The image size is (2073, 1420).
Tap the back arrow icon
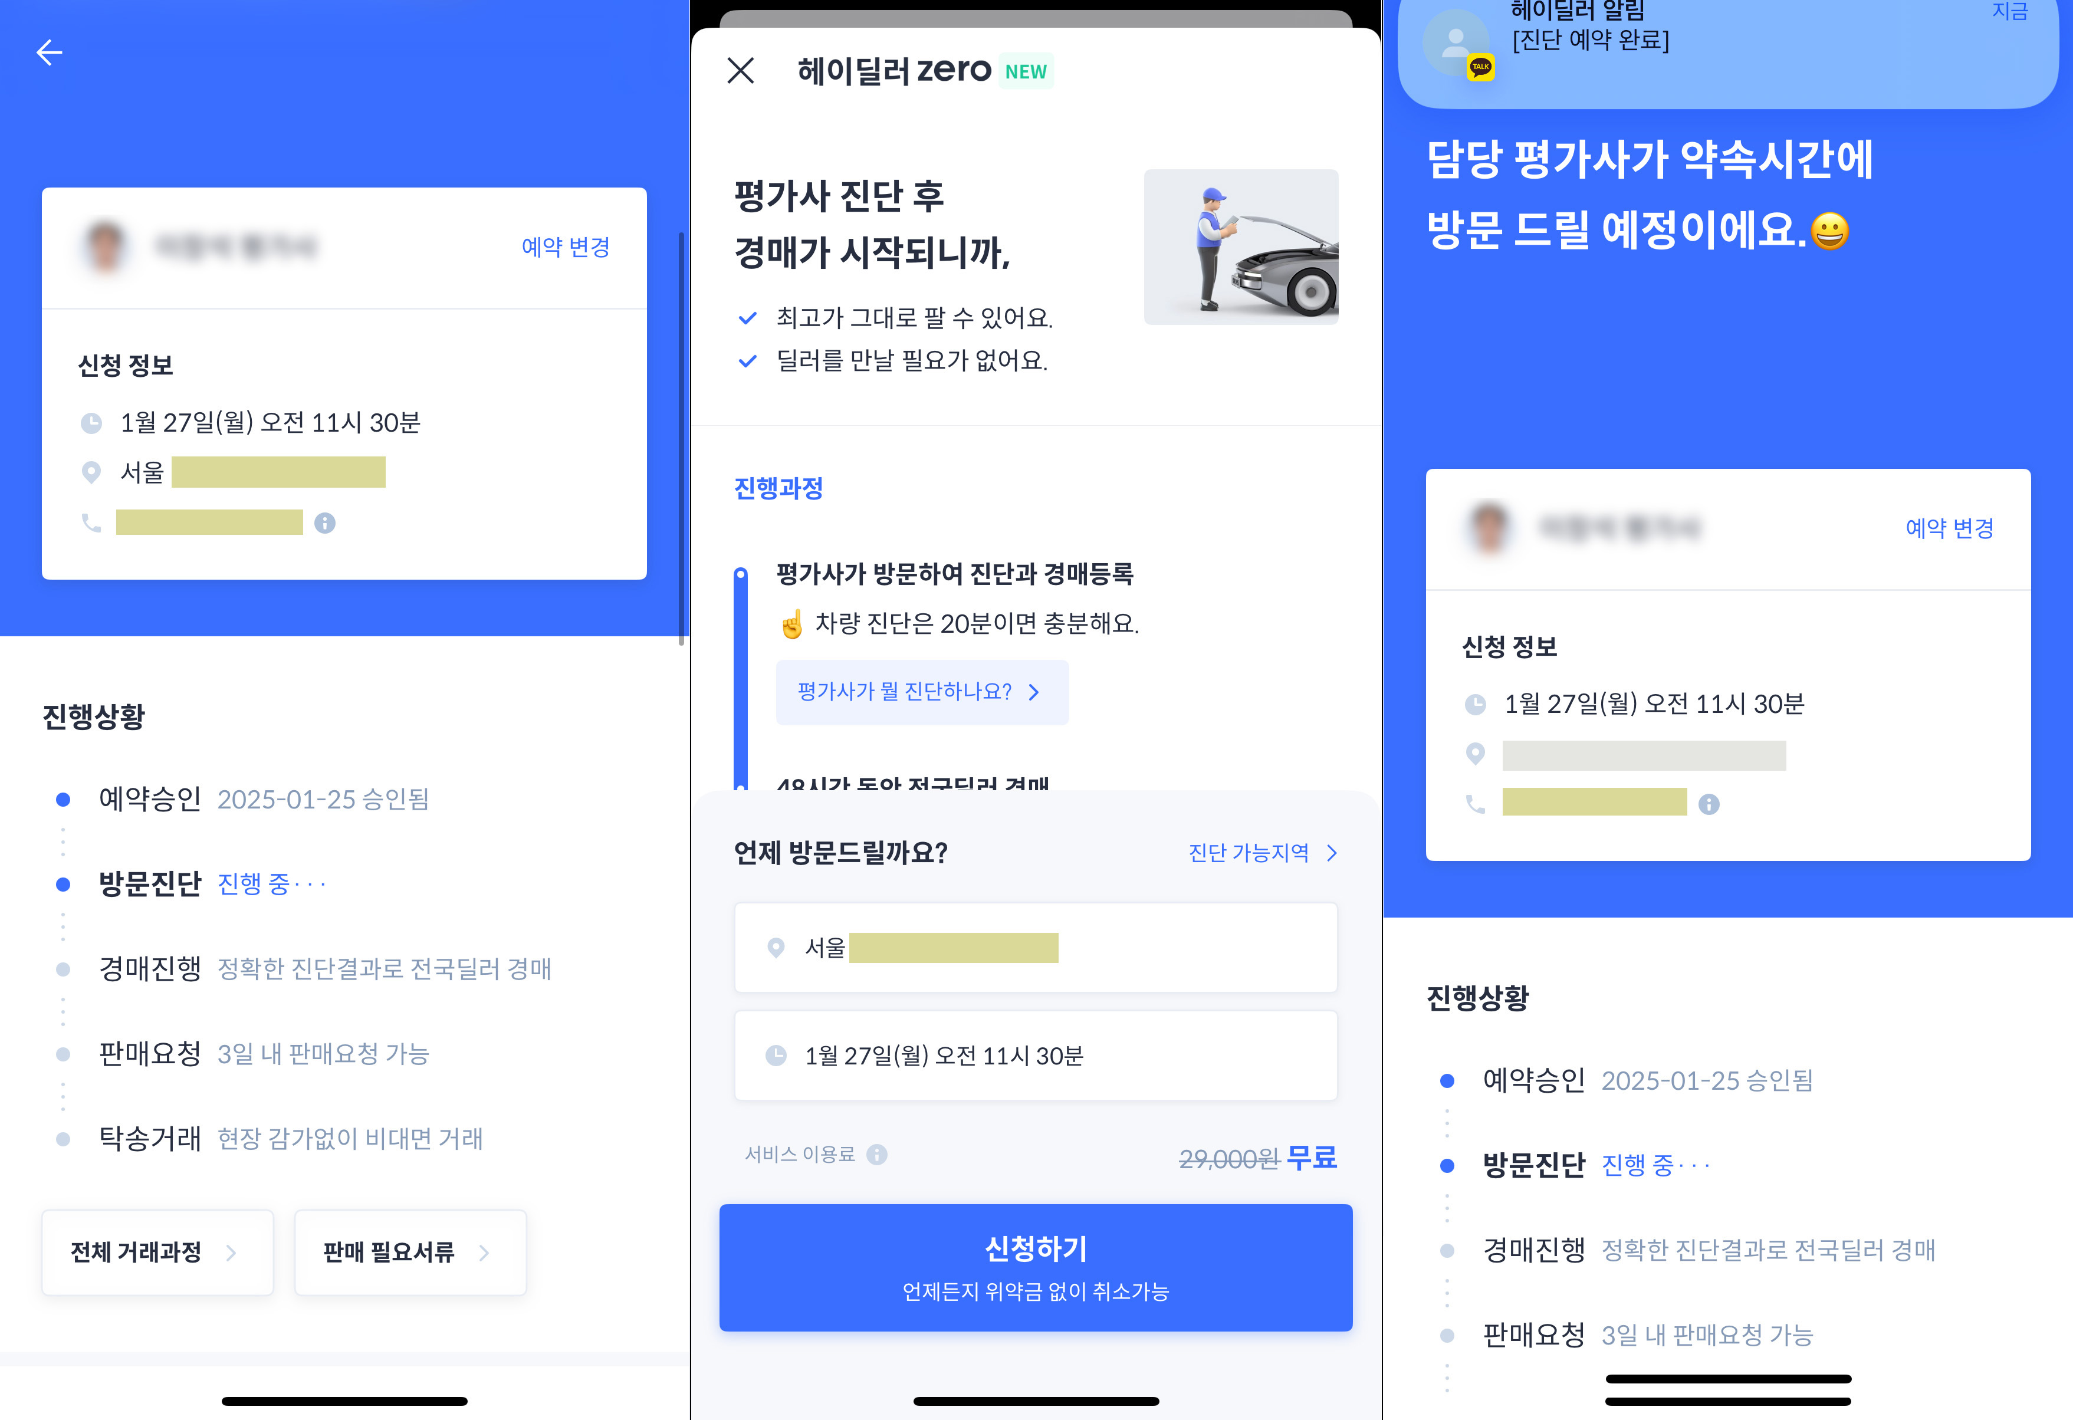pyautogui.click(x=49, y=52)
